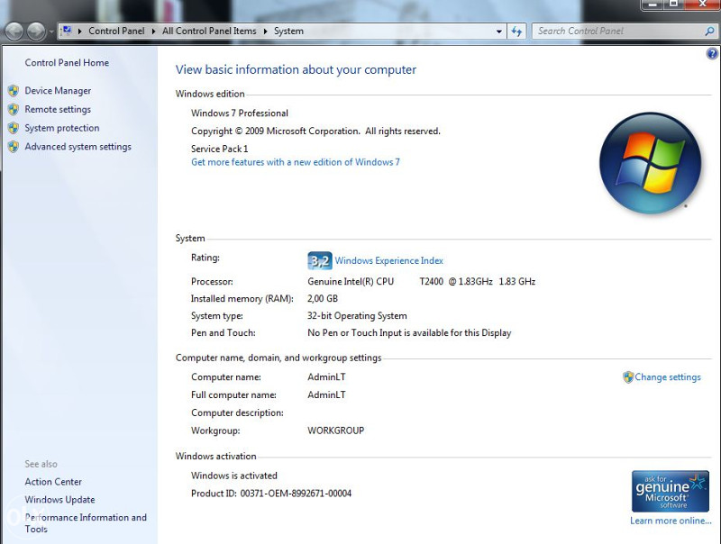721x544 pixels.
Task: Open Windows Experience Index link
Action: tap(389, 260)
